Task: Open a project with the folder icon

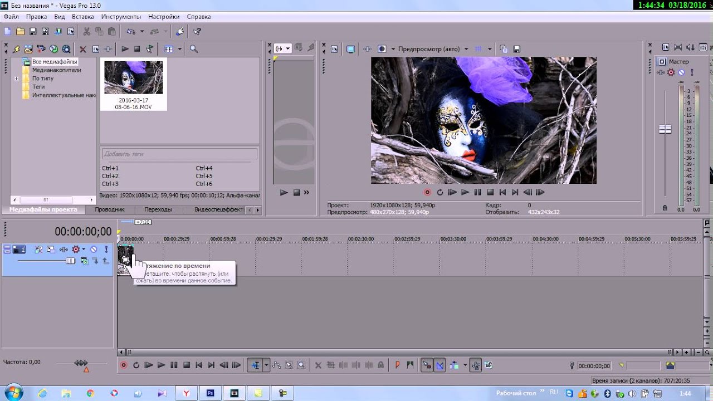Action: tap(20, 32)
